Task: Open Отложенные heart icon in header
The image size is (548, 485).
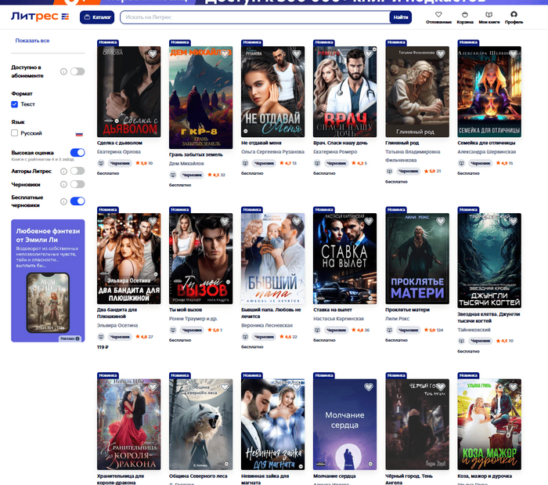Action: point(438,14)
